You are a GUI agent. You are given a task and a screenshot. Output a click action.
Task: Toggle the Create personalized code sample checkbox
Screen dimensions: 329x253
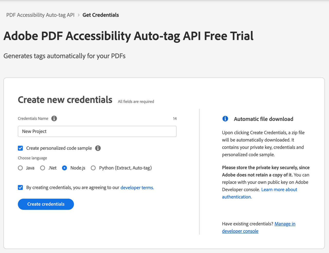[x=20, y=148]
